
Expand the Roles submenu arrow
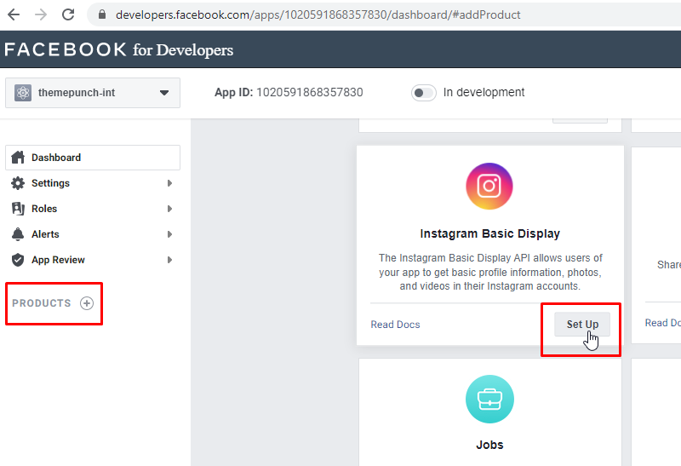(x=169, y=209)
